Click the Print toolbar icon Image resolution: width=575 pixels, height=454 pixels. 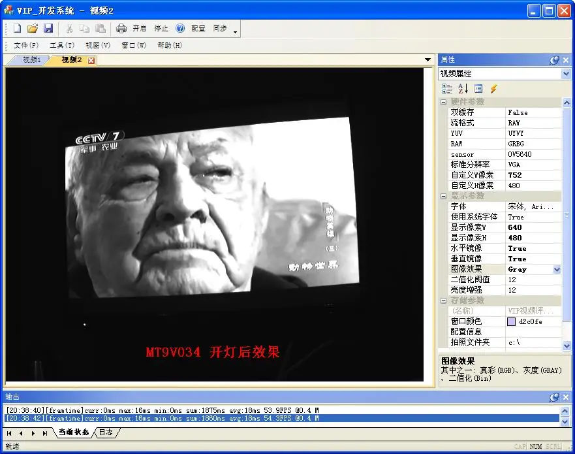pos(121,28)
